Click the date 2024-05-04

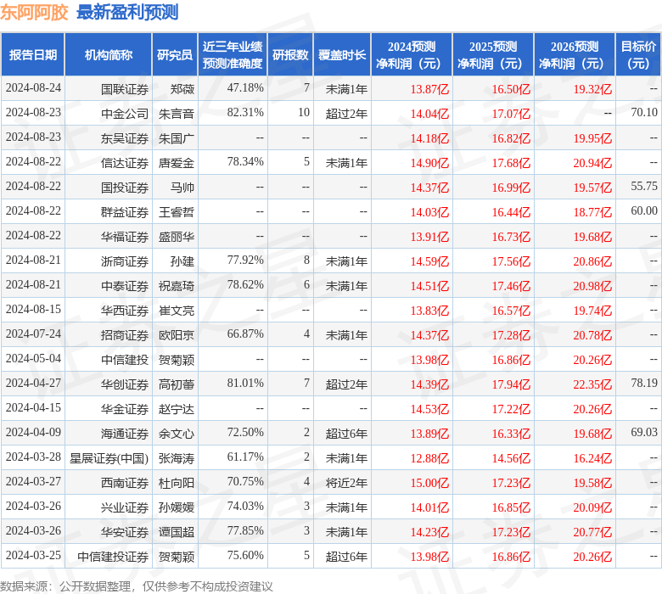point(33,359)
